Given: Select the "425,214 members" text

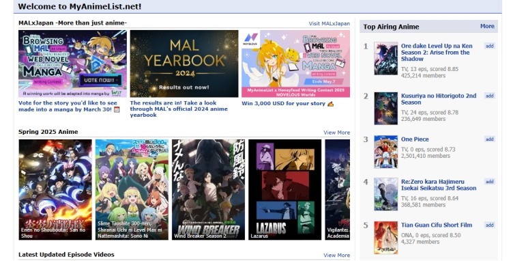Looking at the screenshot, I should pos(424,76).
